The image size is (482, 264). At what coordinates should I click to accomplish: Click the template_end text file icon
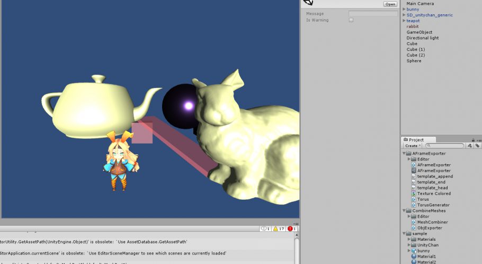pyautogui.click(x=414, y=182)
